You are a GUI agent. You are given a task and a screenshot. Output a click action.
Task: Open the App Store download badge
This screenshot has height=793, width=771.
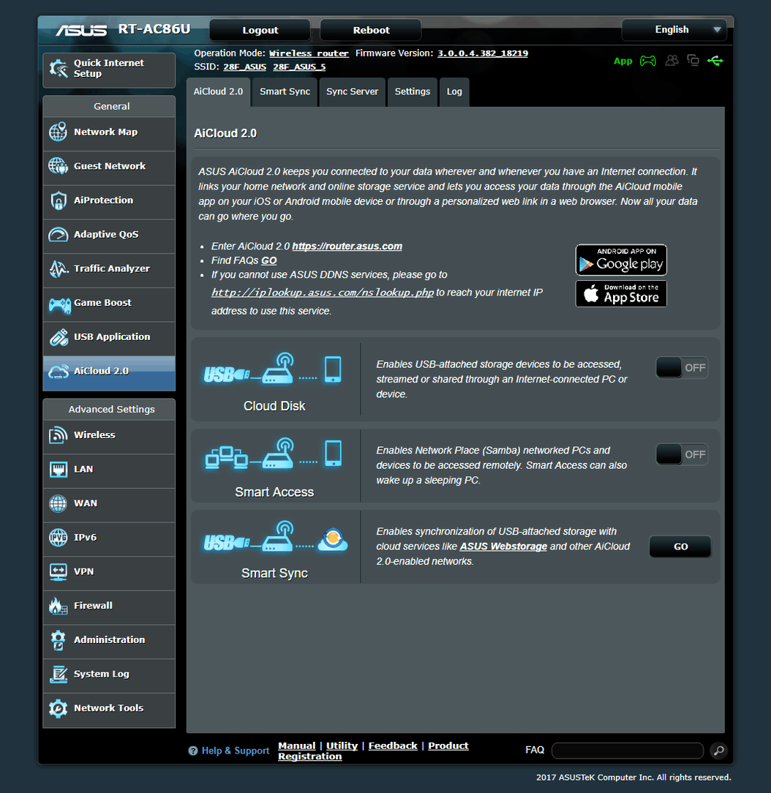tap(621, 294)
